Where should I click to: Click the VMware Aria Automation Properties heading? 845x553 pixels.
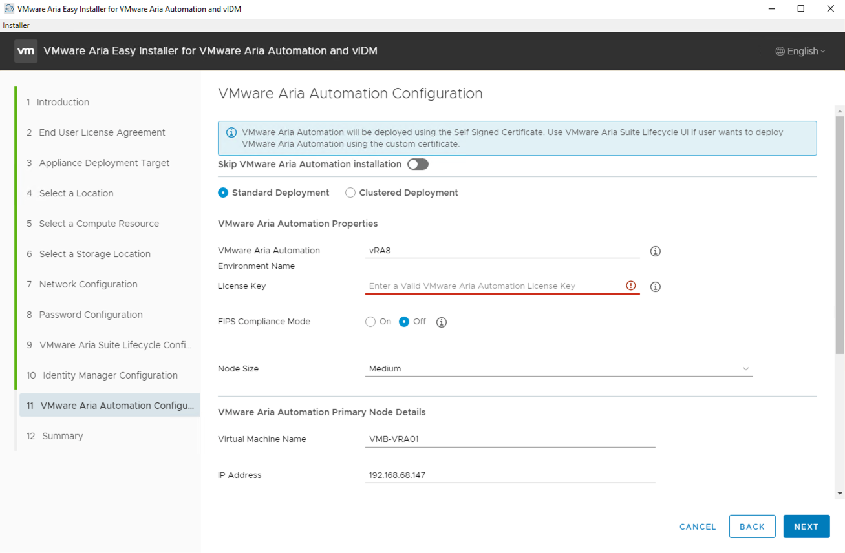[x=298, y=224]
